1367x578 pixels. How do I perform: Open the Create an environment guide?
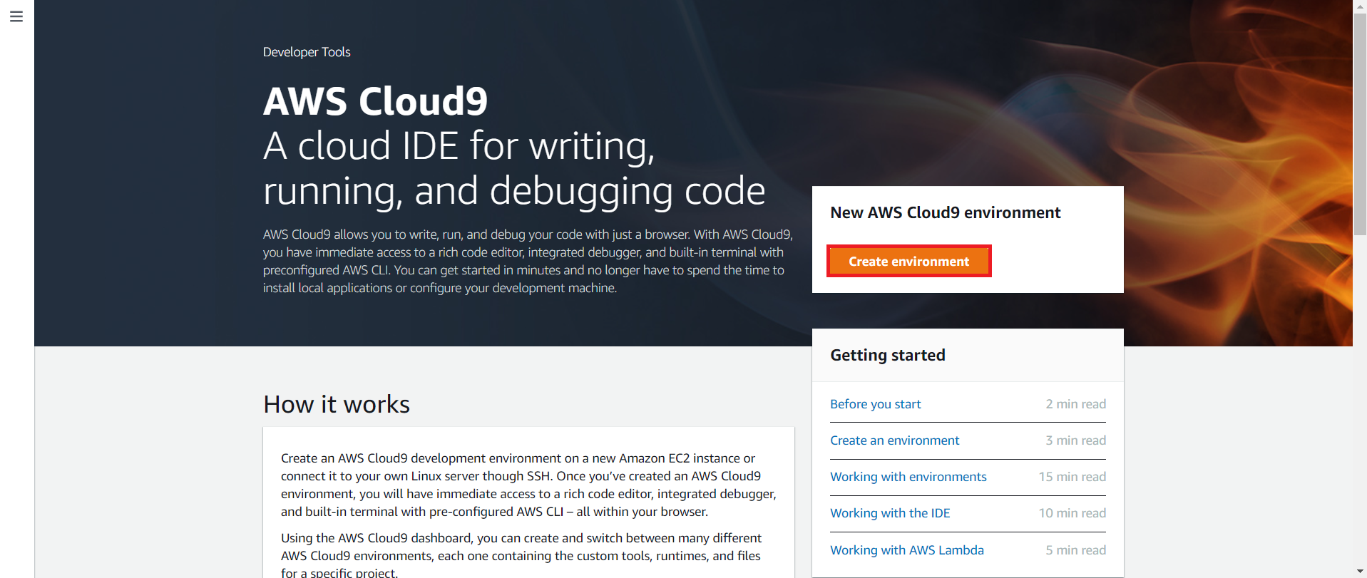894,440
